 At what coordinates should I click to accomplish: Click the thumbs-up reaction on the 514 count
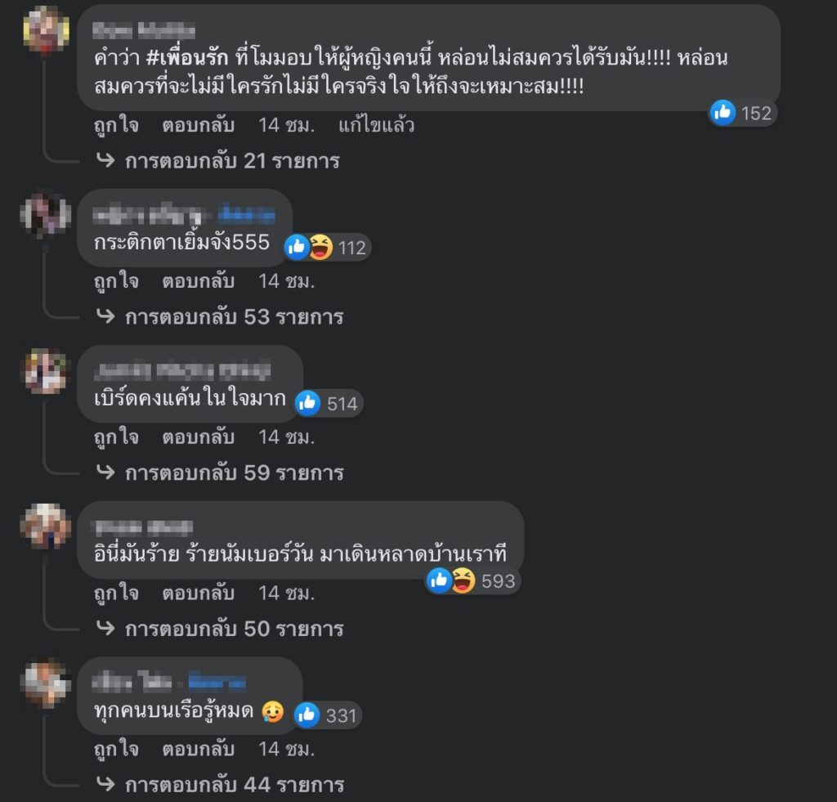tap(307, 403)
